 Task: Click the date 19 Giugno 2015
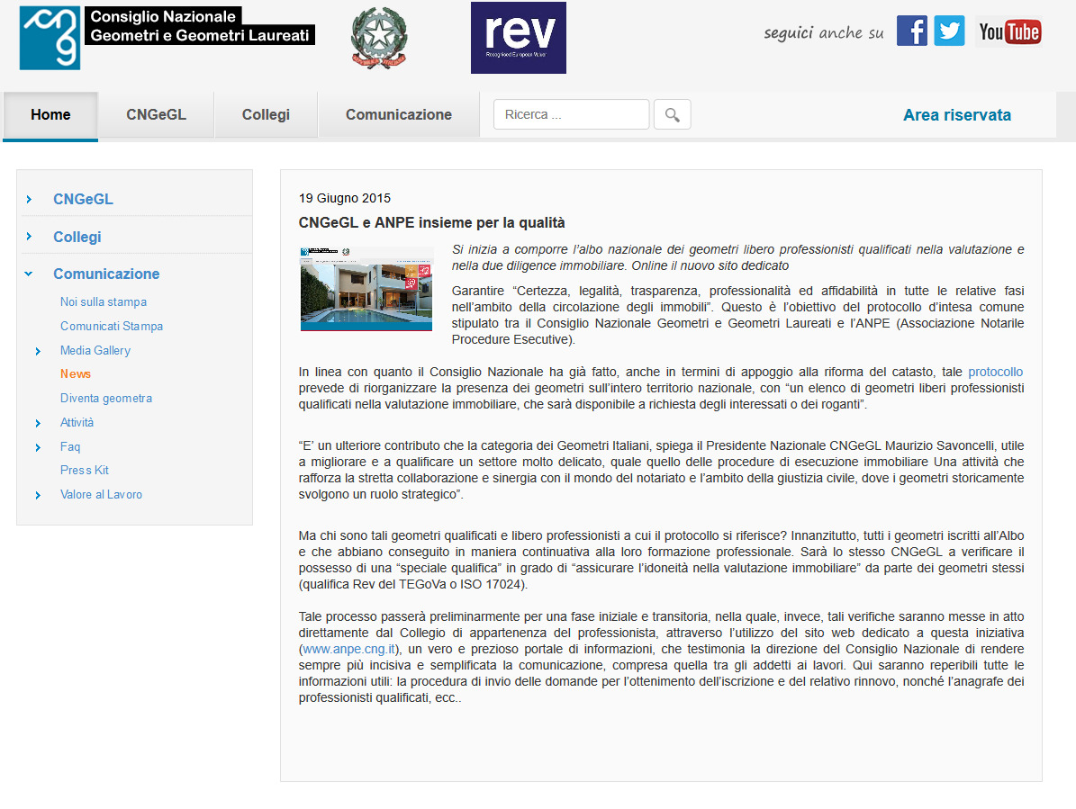(345, 198)
